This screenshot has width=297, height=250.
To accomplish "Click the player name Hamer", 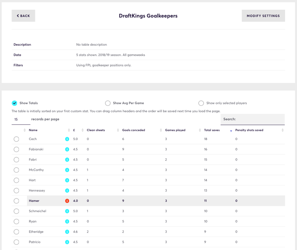I will click(34, 201).
